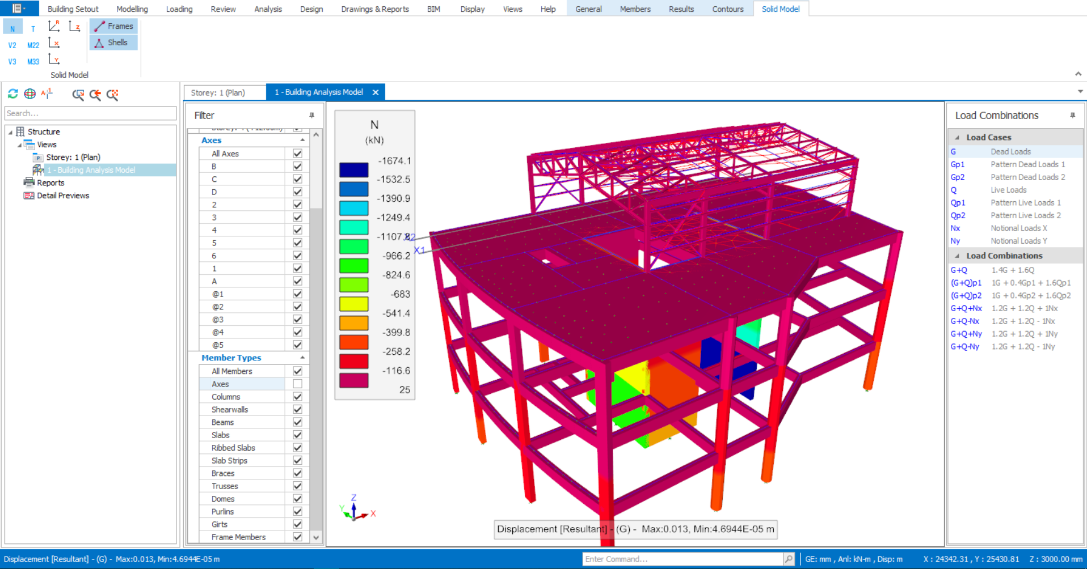
Task: Click the zoom window magnifier icon
Action: coord(78,95)
